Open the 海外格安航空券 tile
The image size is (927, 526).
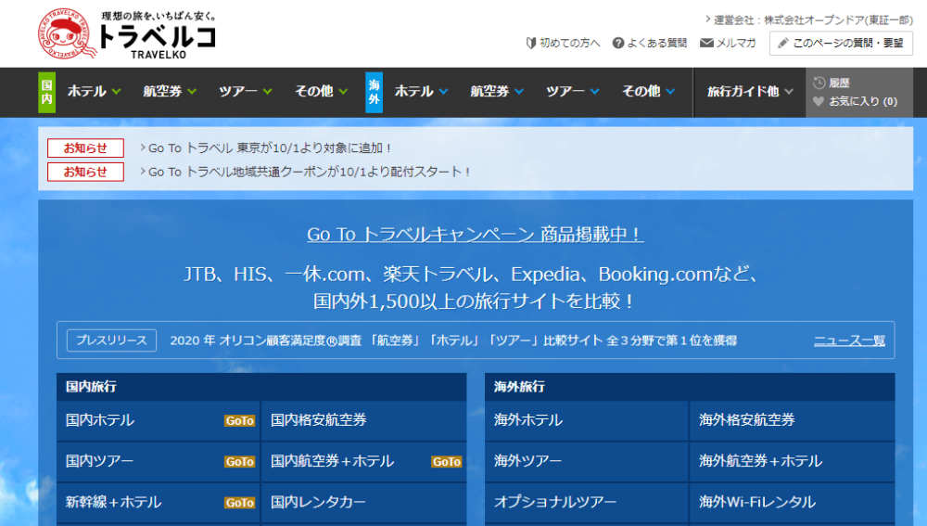(793, 420)
